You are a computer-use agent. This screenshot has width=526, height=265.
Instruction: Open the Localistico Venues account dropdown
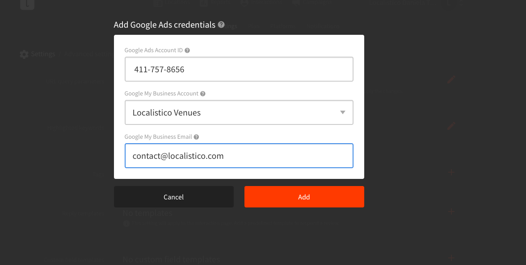239,112
